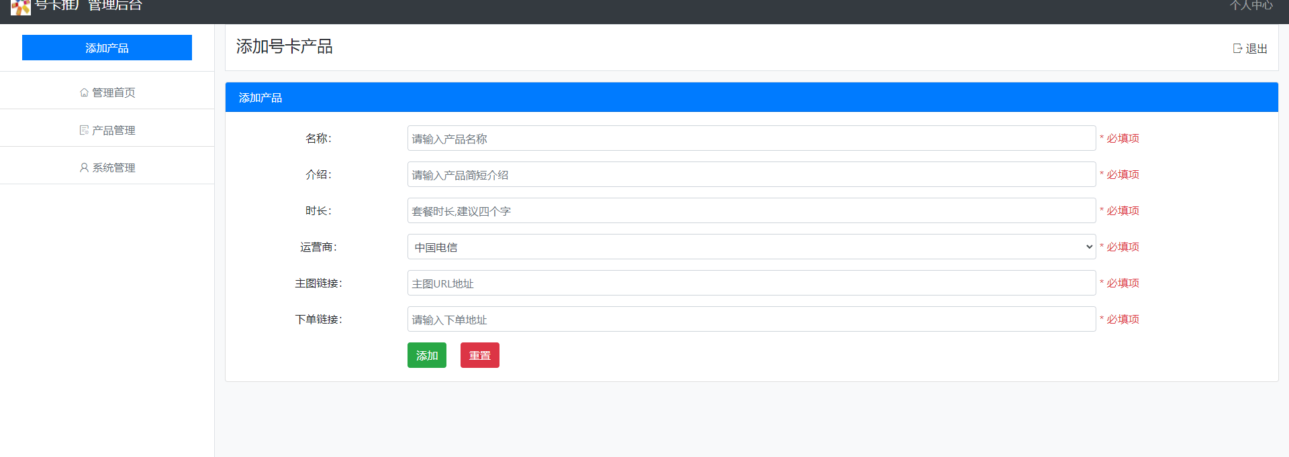1289x457 pixels.
Task: Open the 运营商 dropdown showing 中国电信
Action: pyautogui.click(x=751, y=247)
